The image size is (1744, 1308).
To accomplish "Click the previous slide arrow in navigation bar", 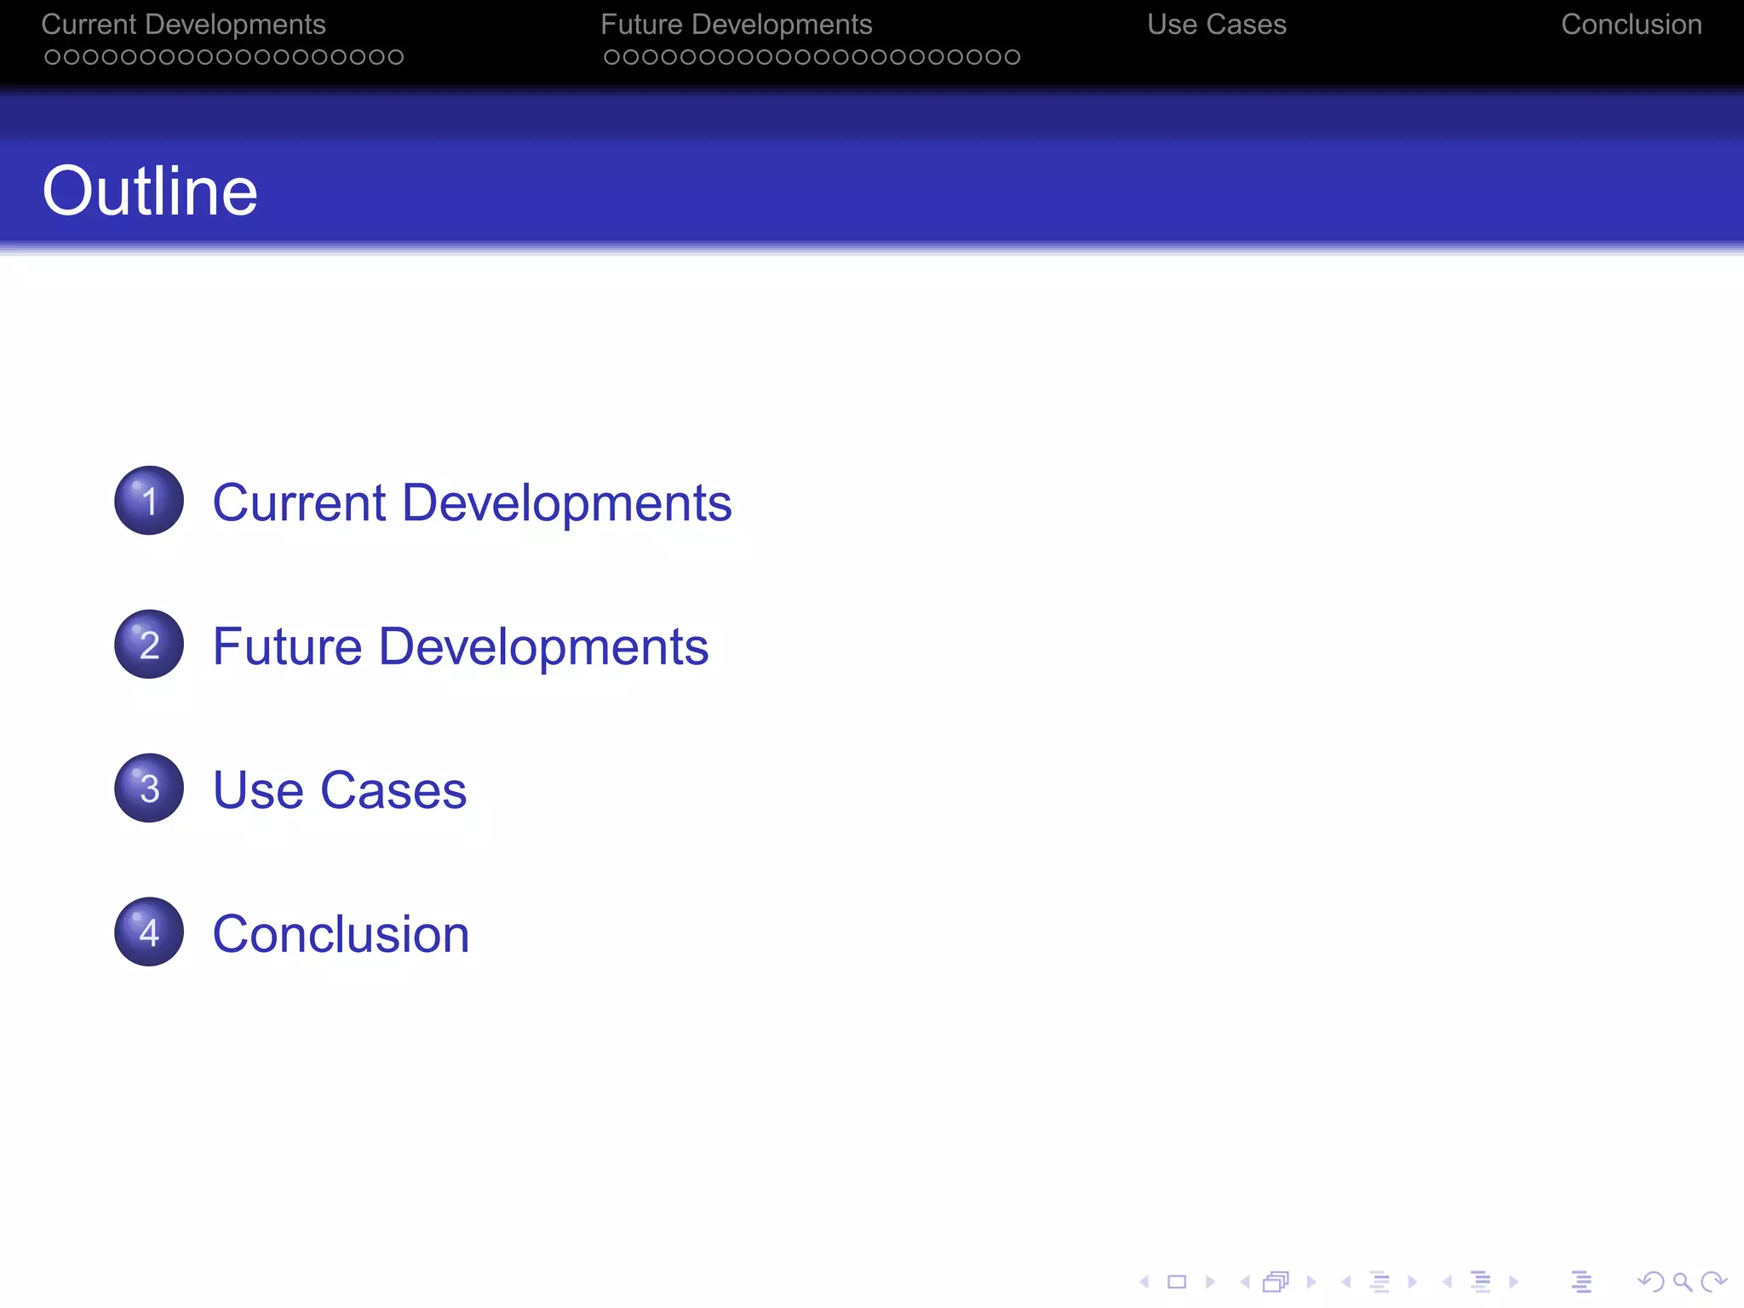I will 1144,1282.
